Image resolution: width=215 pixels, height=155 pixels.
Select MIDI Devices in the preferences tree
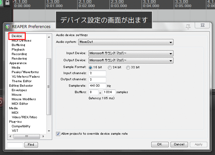point(21,41)
